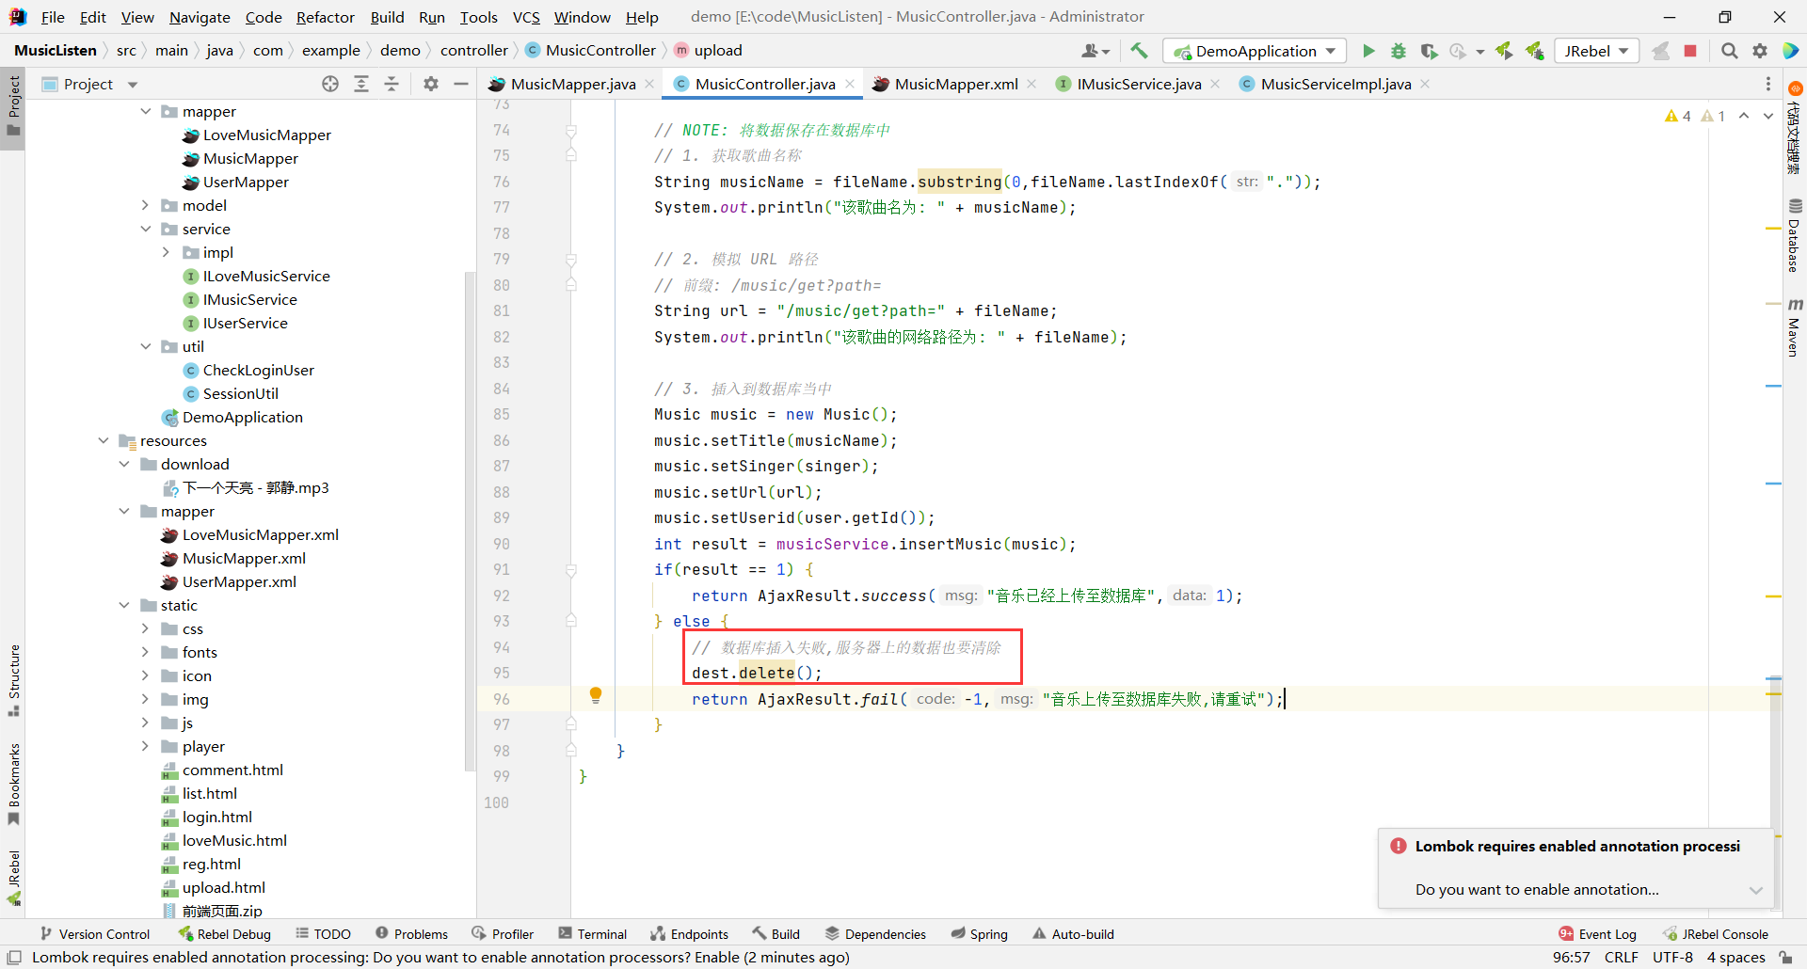The image size is (1807, 969).
Task: Expand the player folder
Action: [x=146, y=746]
